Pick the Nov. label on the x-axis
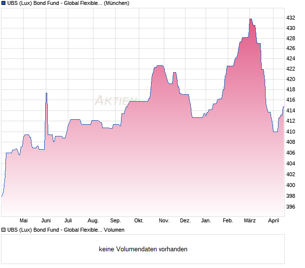The image size is (305, 268). (x=164, y=220)
